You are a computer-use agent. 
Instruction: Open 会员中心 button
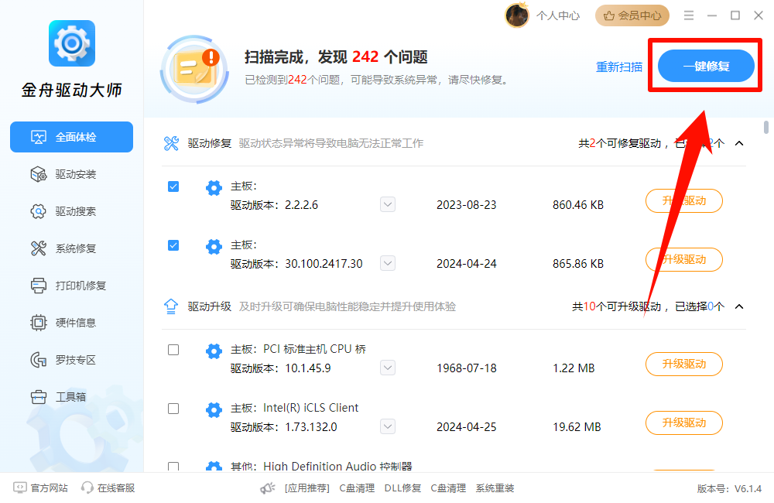(632, 15)
